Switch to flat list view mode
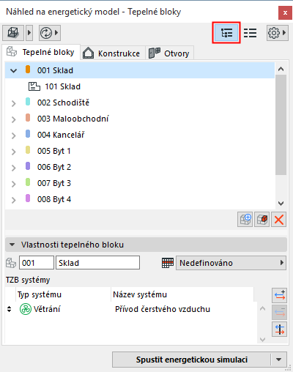 (x=250, y=33)
